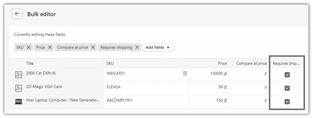Toggle Requires shipping for Acer Laptop Computer
This screenshot has height=118, width=313.
(x=287, y=102)
